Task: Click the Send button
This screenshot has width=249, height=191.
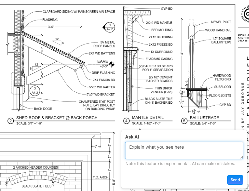Action: tap(235, 180)
